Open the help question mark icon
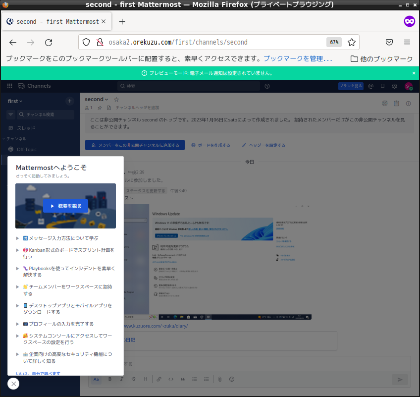The height and width of the screenshot is (397, 420). point(267,86)
